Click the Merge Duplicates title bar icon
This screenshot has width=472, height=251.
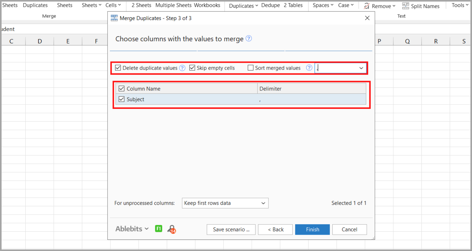coord(114,18)
